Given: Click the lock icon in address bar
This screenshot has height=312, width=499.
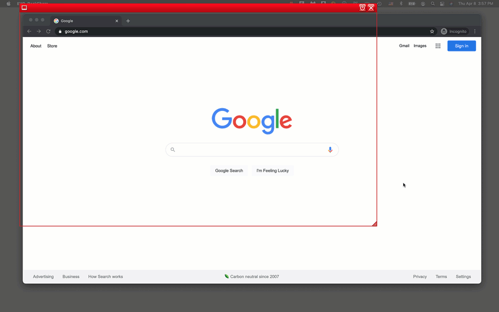Looking at the screenshot, I should pos(60,31).
